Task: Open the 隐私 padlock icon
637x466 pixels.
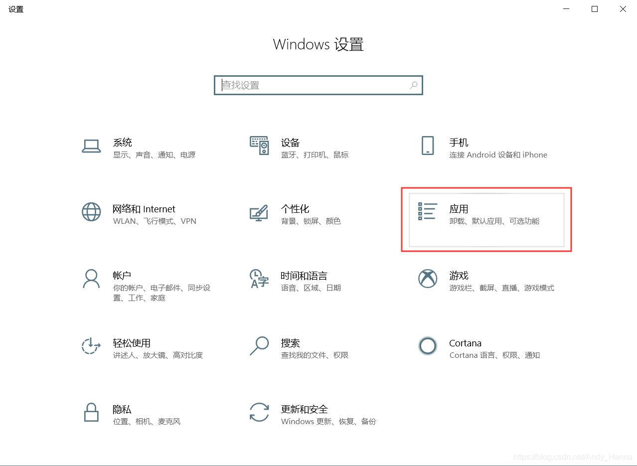Action: (x=91, y=413)
